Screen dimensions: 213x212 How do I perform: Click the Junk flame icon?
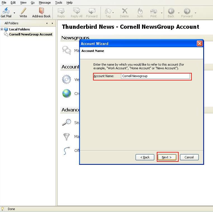(140, 11)
